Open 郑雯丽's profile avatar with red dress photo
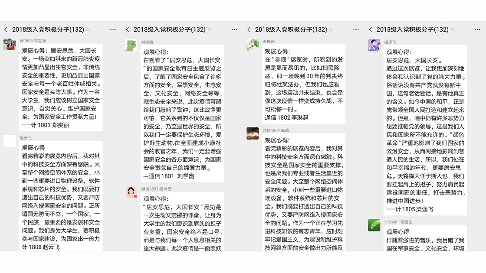 pos(10,44)
